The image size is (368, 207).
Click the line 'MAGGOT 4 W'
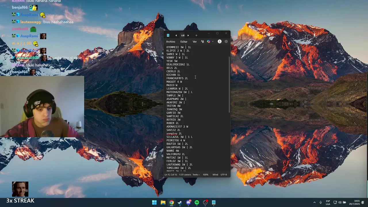pos(174,82)
